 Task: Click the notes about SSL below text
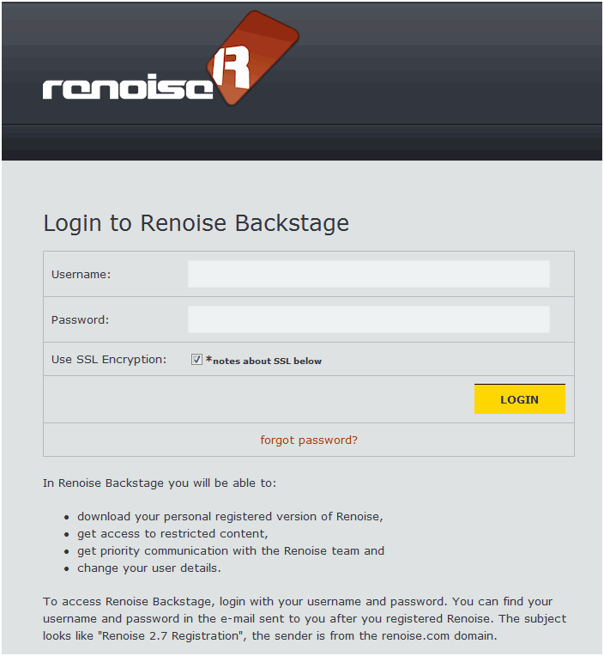pyautogui.click(x=267, y=361)
